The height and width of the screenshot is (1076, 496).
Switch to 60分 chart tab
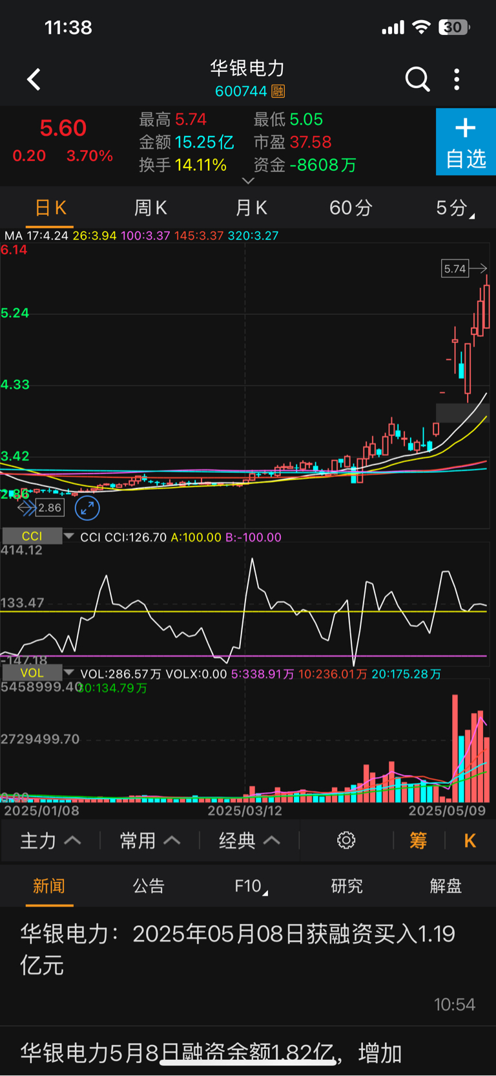point(351,208)
